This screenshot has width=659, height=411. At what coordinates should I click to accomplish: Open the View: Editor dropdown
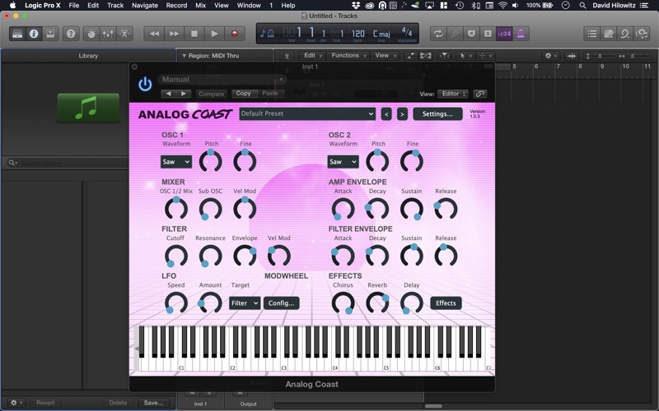coord(452,94)
